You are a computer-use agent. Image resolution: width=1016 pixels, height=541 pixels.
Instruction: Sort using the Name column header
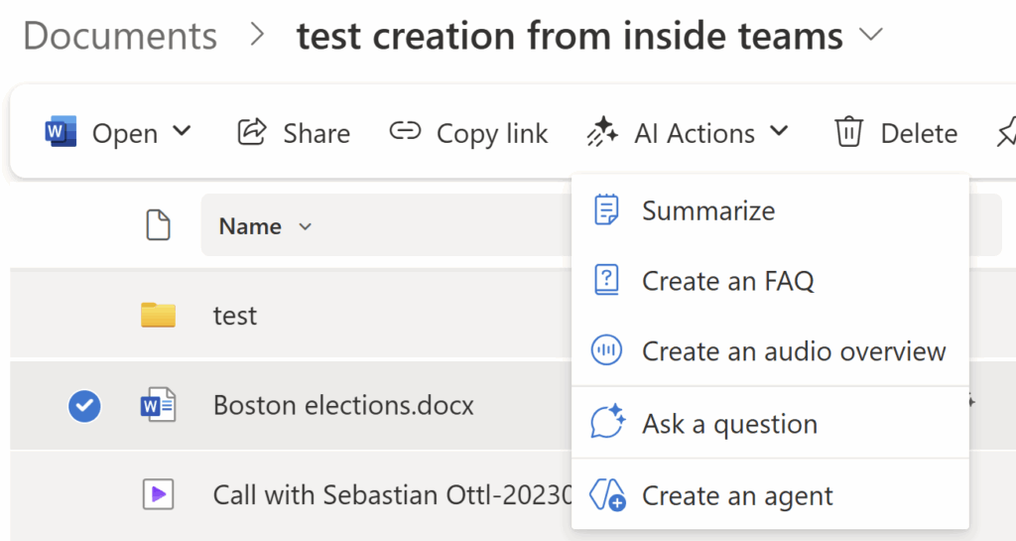tap(250, 226)
